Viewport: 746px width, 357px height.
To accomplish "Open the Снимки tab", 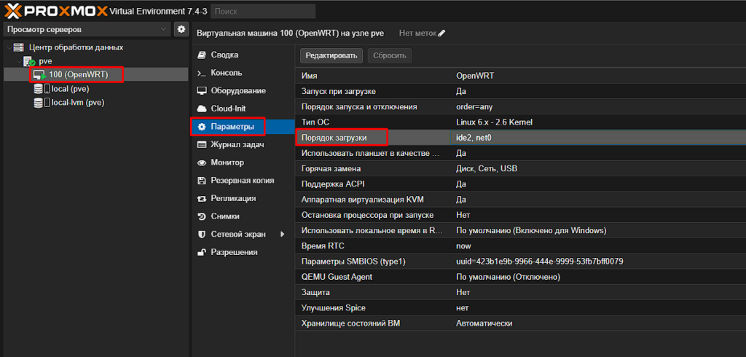I will (x=243, y=216).
